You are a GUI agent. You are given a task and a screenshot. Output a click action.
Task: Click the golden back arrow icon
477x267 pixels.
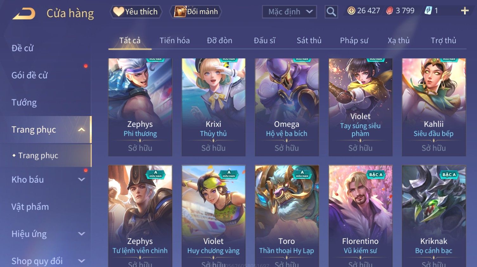[x=24, y=13]
